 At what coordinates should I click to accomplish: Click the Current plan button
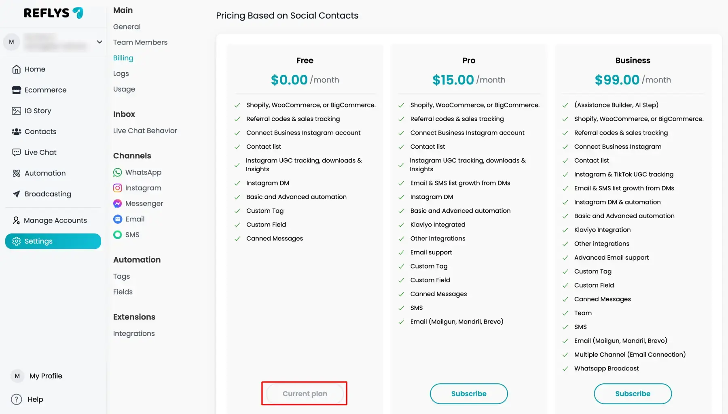point(305,394)
